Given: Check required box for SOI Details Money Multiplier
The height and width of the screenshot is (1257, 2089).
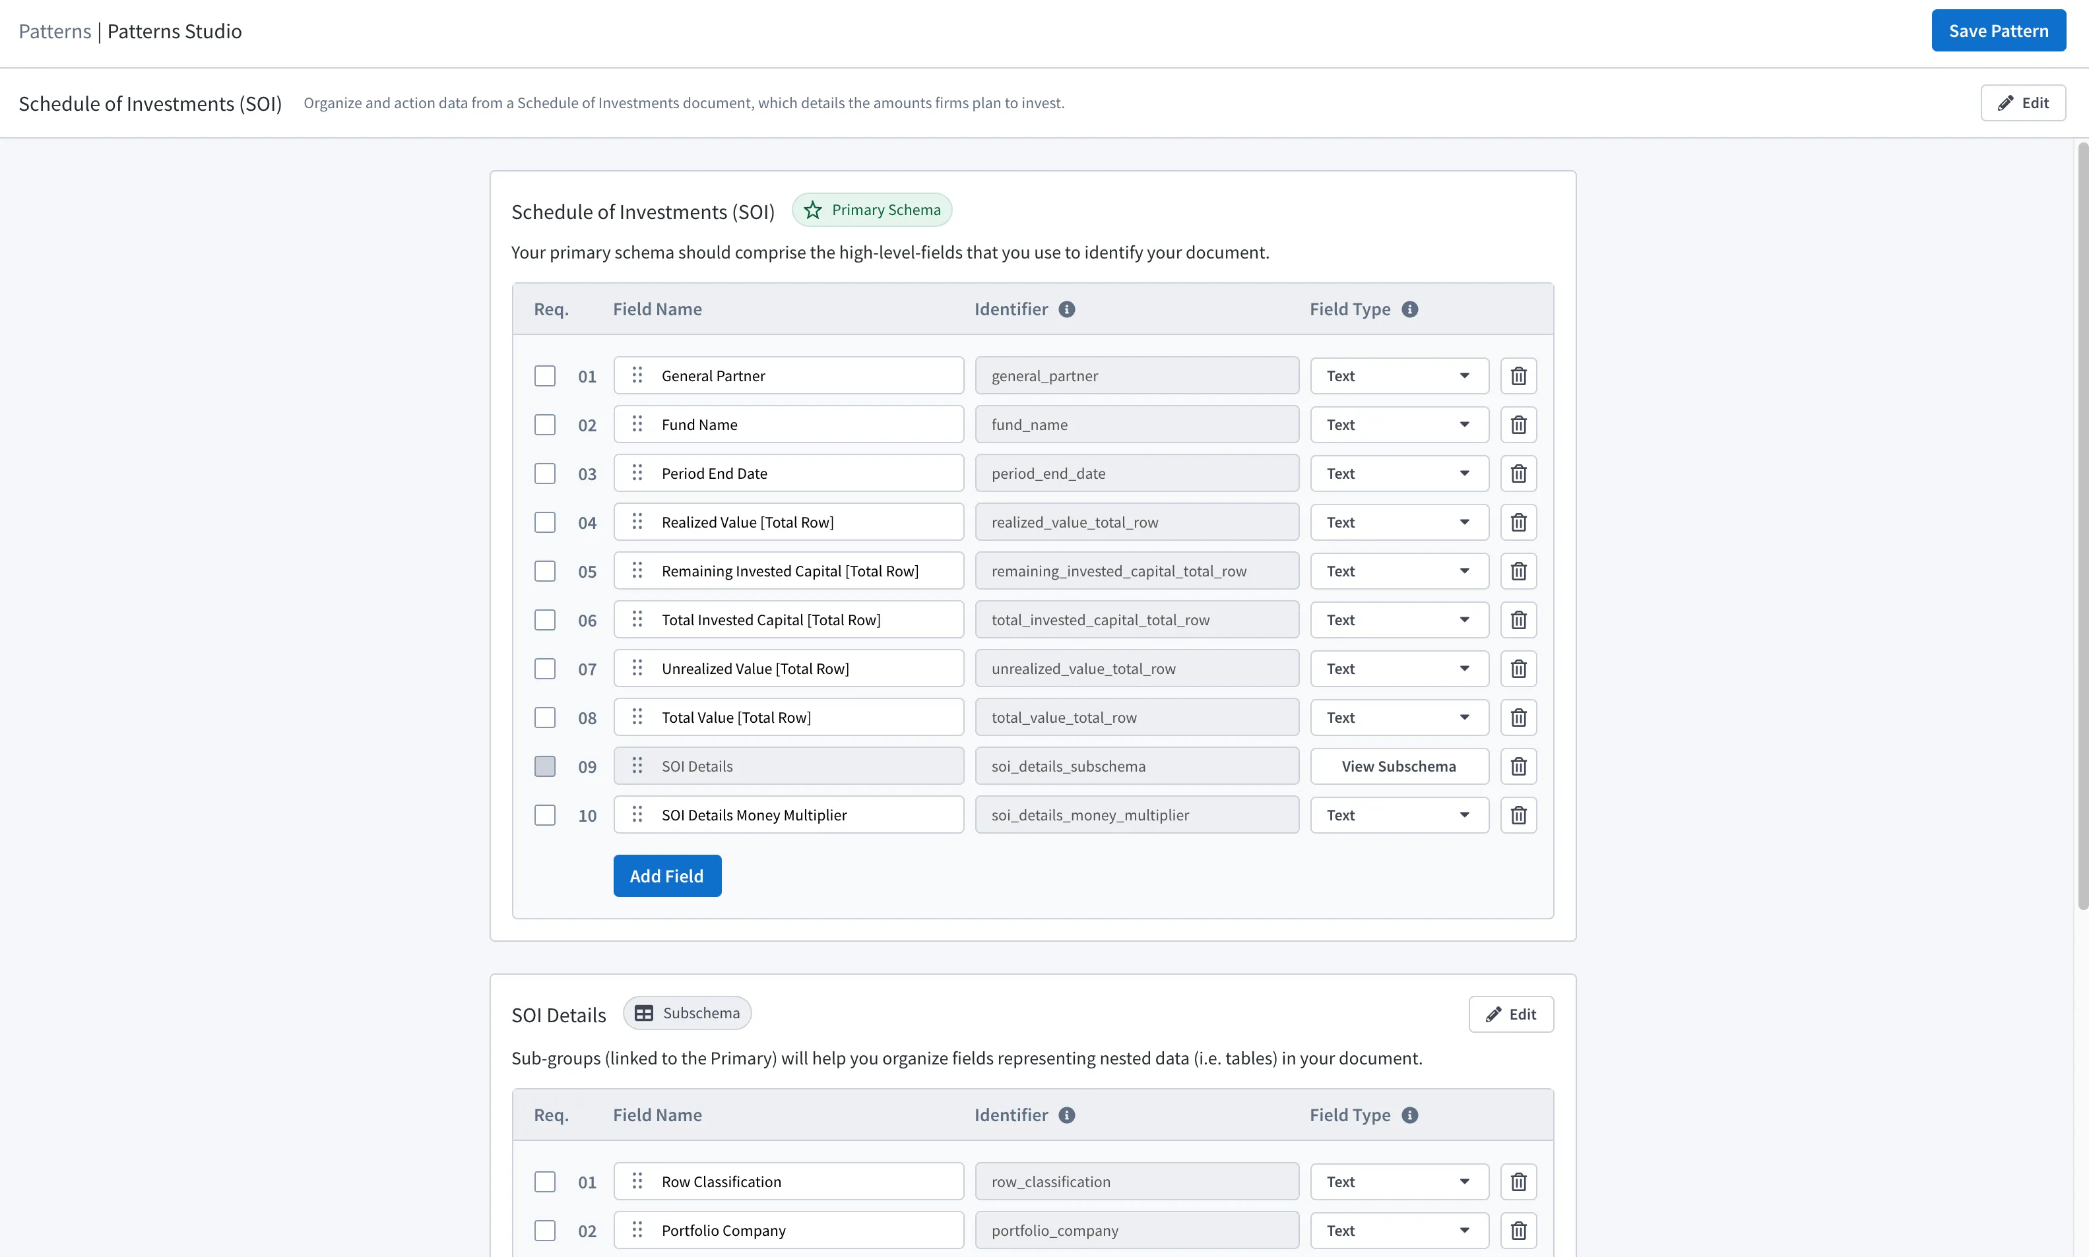Looking at the screenshot, I should (545, 815).
